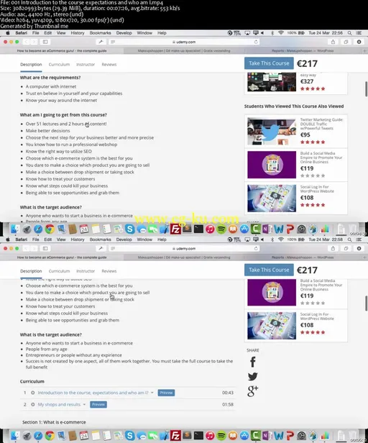
Task: Click Take This Course in lower page
Action: 269,270
